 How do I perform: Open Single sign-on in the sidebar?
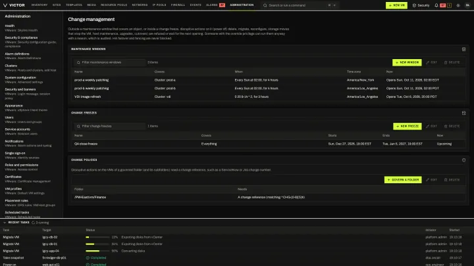(x=30, y=155)
